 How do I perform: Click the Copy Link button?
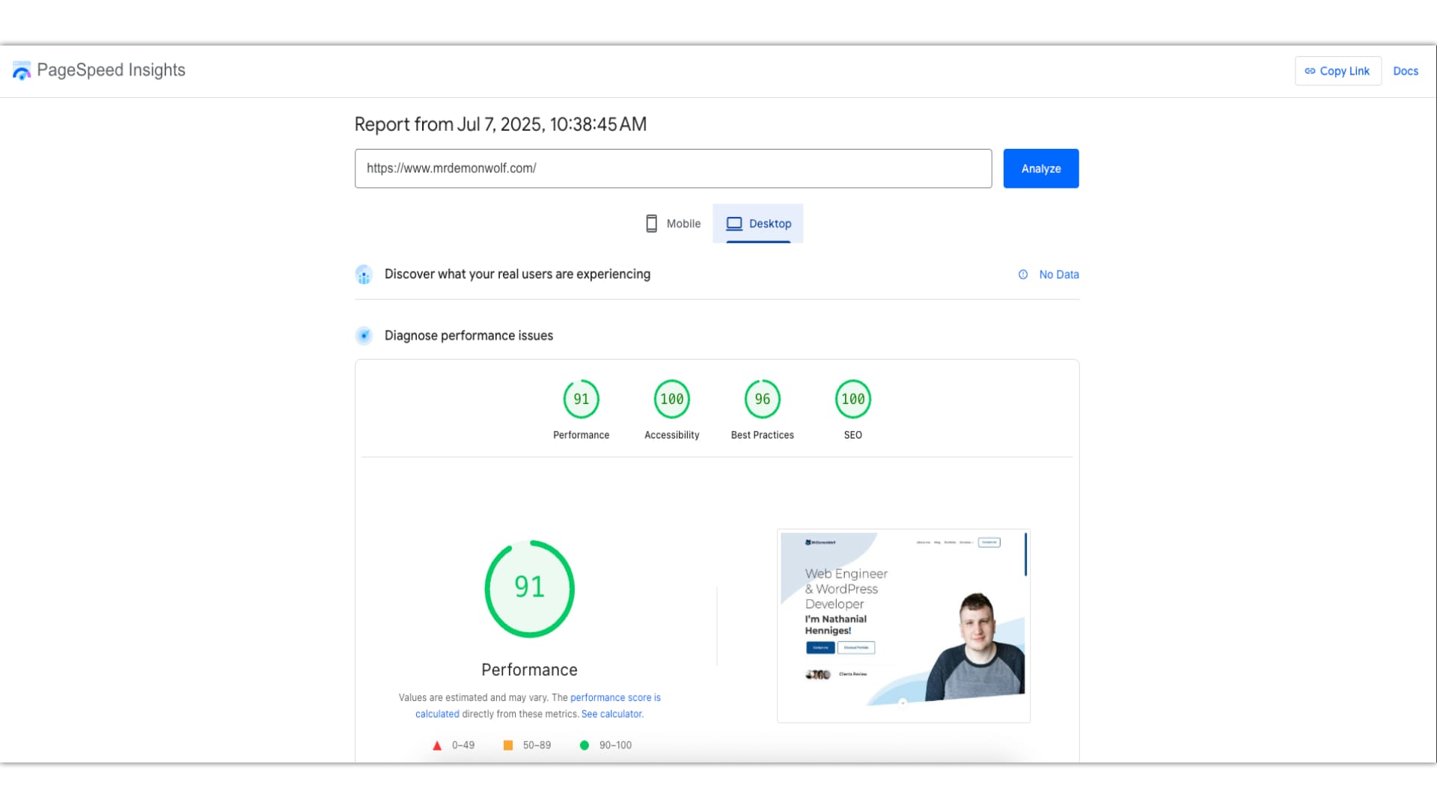[x=1337, y=71]
